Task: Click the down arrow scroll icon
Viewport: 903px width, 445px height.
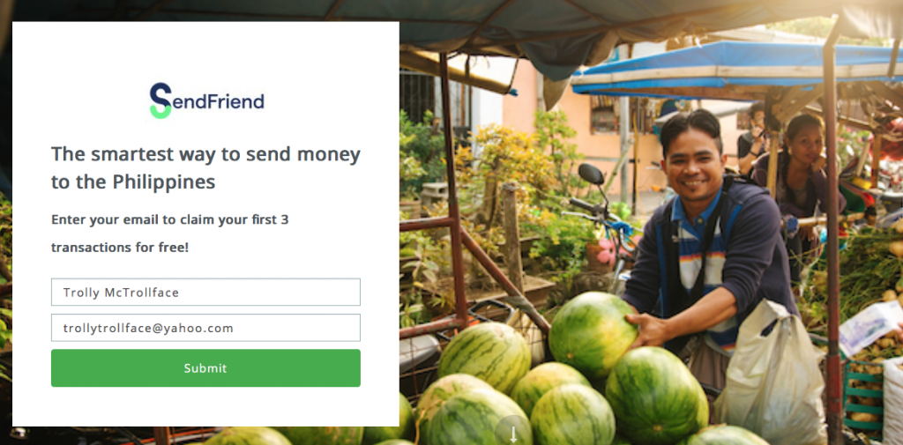Action: tap(513, 433)
